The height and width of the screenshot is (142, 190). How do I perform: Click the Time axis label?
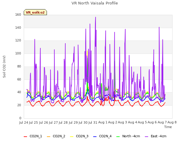tap(168, 127)
